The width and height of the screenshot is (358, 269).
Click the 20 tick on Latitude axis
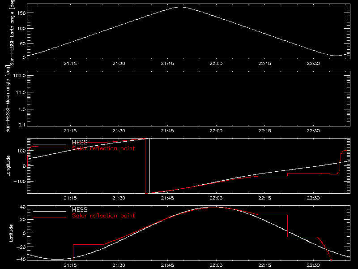pos(23,219)
